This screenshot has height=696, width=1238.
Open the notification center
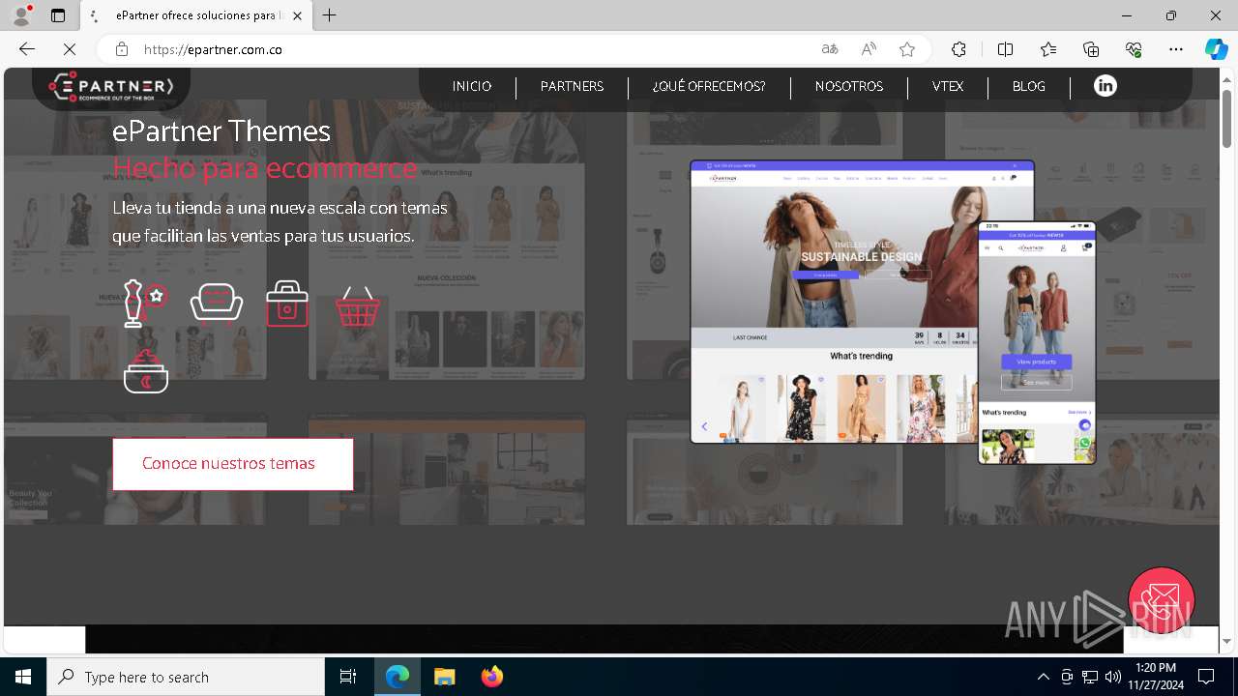tap(1206, 677)
